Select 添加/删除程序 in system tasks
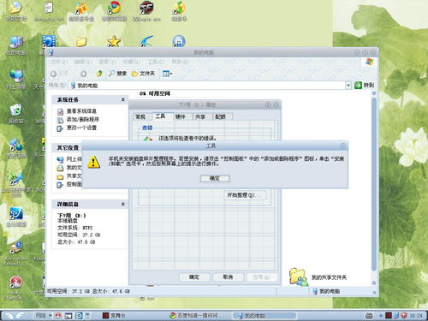428x321 pixels. (83, 120)
